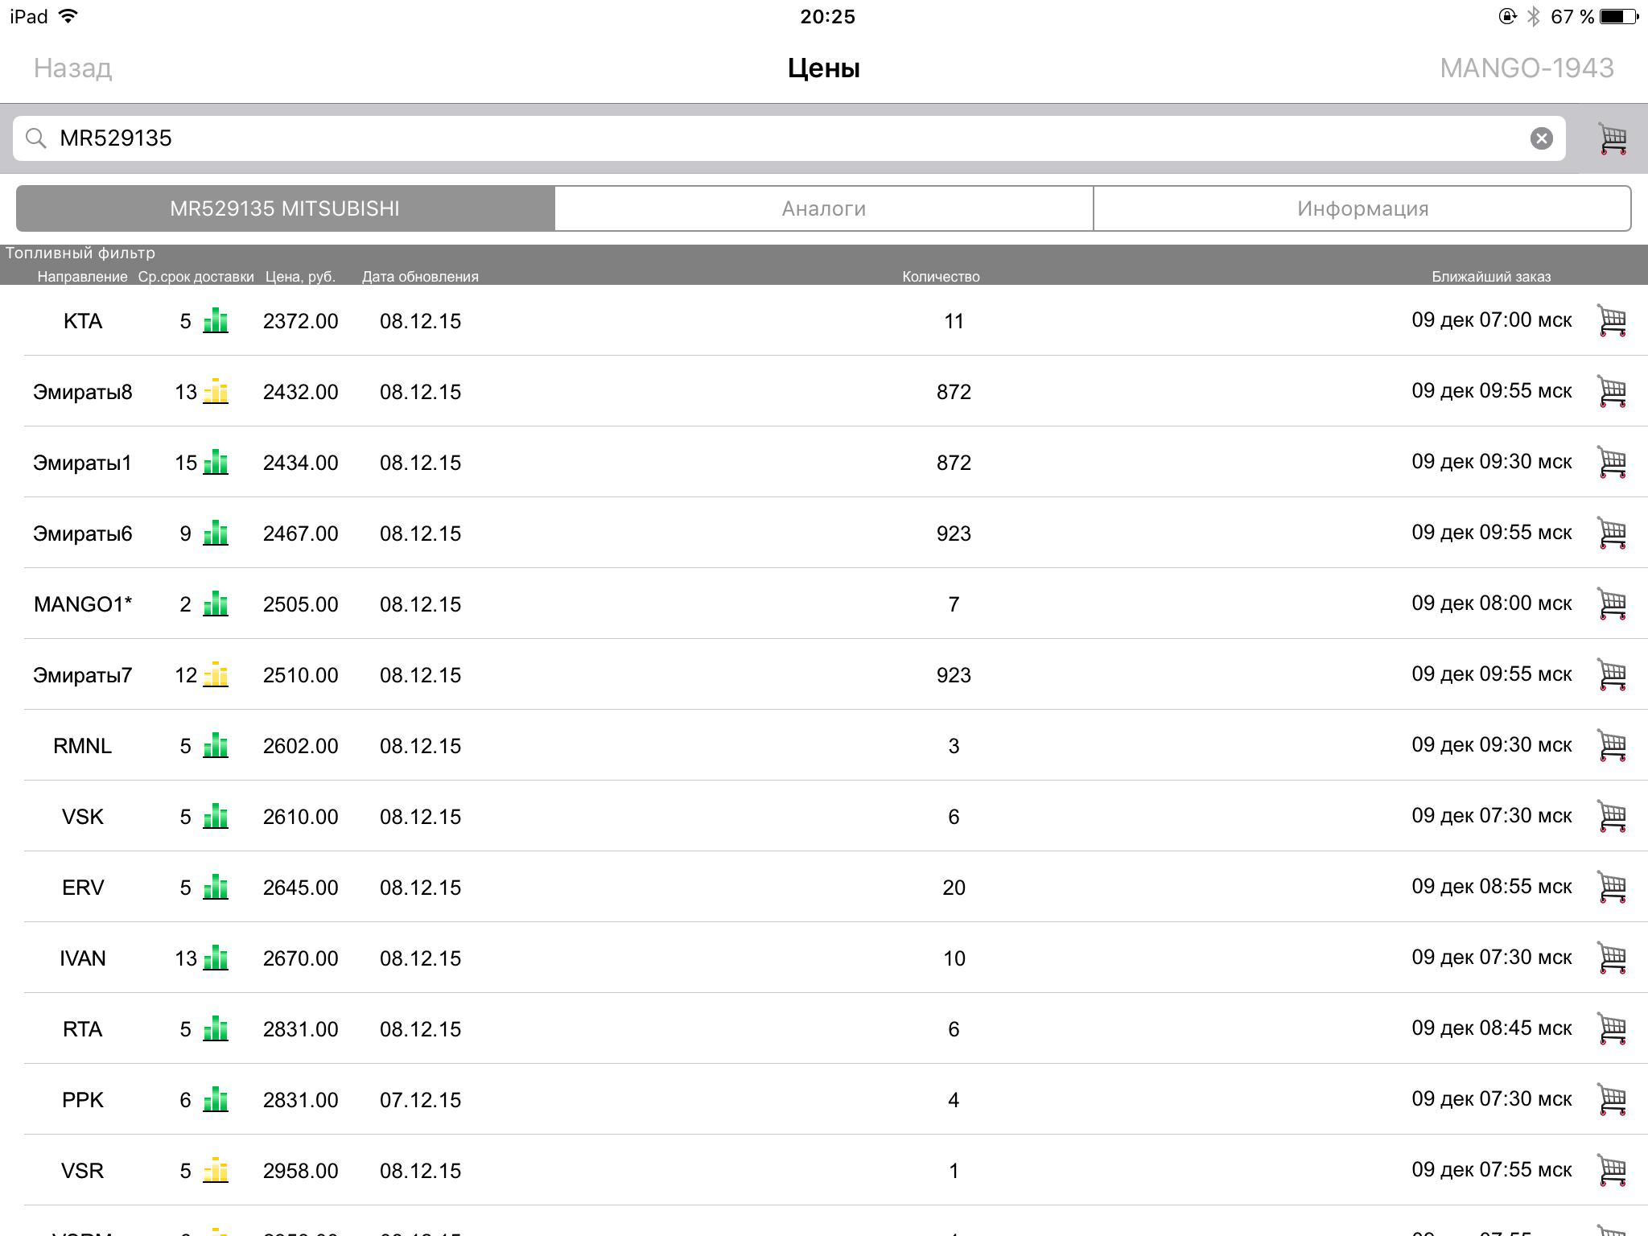
Task: Tap green delivery chart for ERV row
Action: [216, 887]
